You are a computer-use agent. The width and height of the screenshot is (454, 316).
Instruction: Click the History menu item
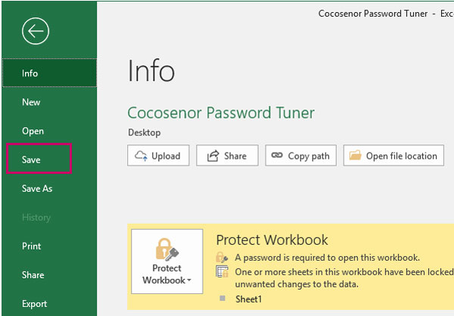(49, 217)
